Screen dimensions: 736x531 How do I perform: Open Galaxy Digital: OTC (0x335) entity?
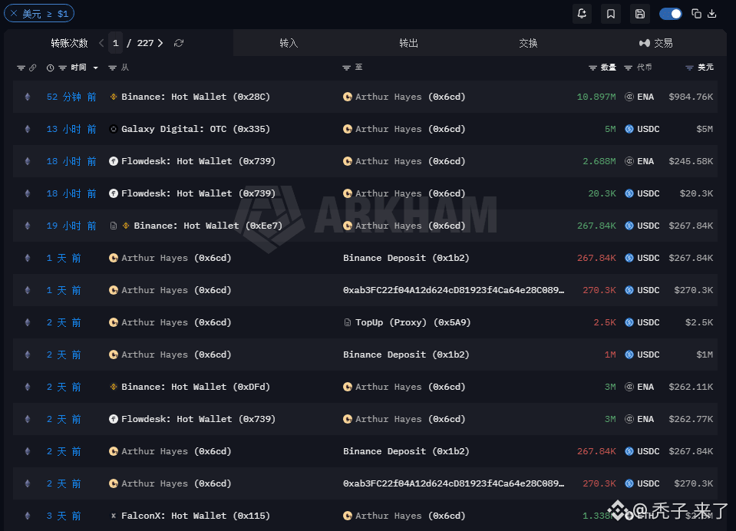(x=196, y=129)
